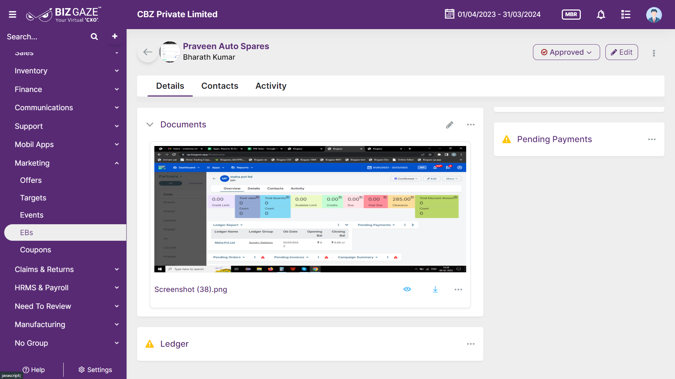This screenshot has height=379, width=675.
Task: Switch to the Contacts tab
Action: click(220, 86)
